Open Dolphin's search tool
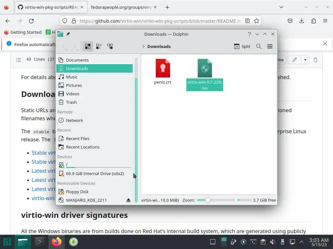333x249 pixels. tap(259, 46)
